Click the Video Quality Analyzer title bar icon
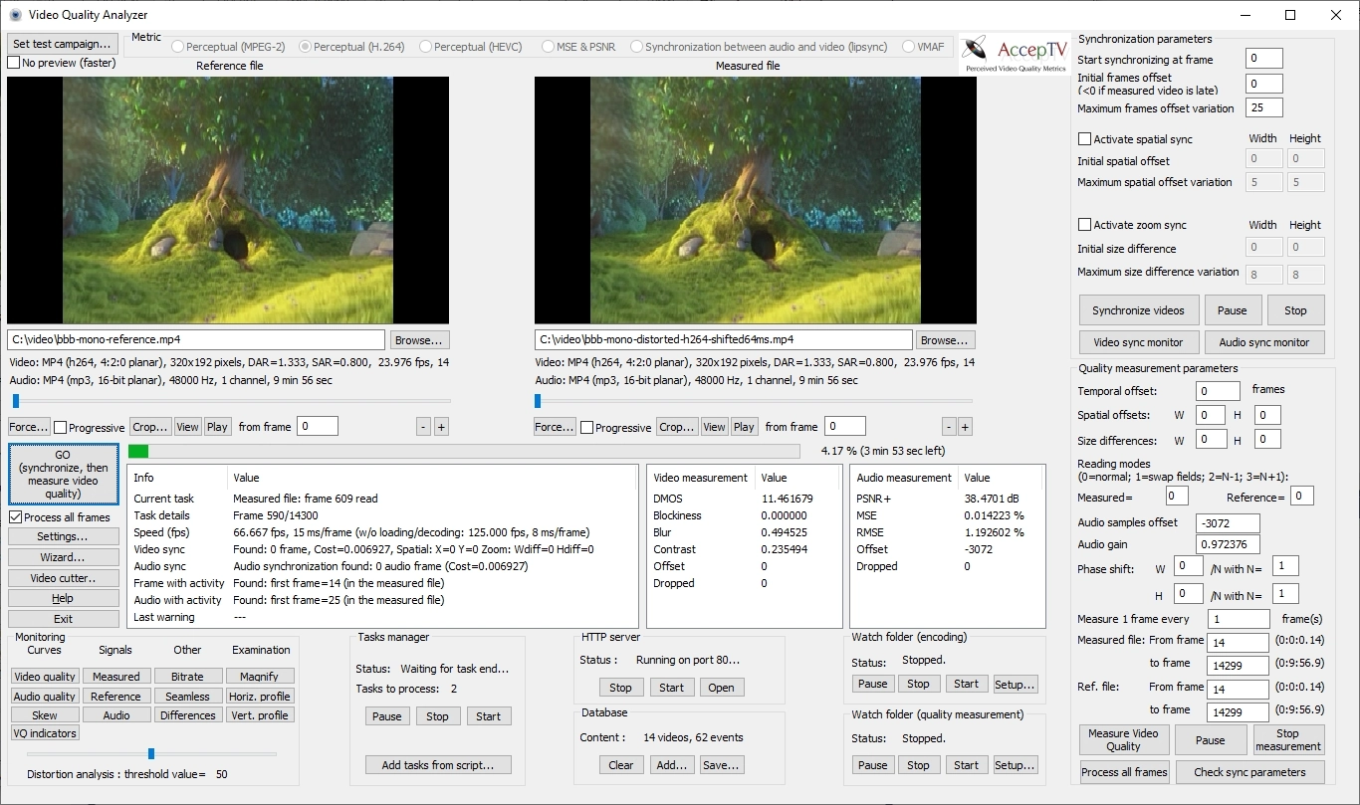Screen dimensions: 1360x805 pyautogui.click(x=15, y=15)
